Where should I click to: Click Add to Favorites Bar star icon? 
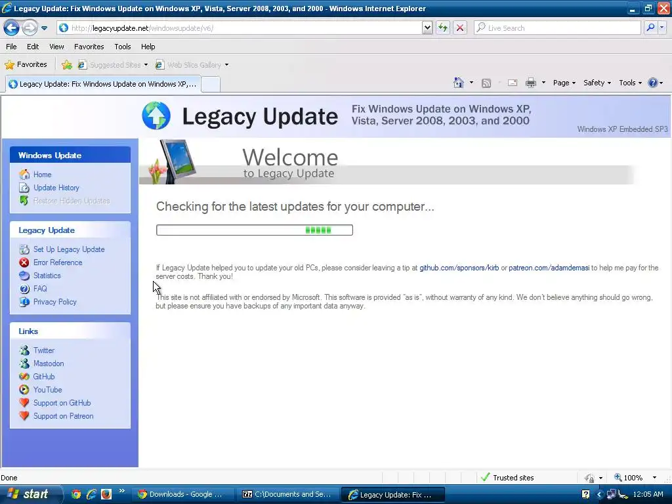pyautogui.click(x=67, y=65)
